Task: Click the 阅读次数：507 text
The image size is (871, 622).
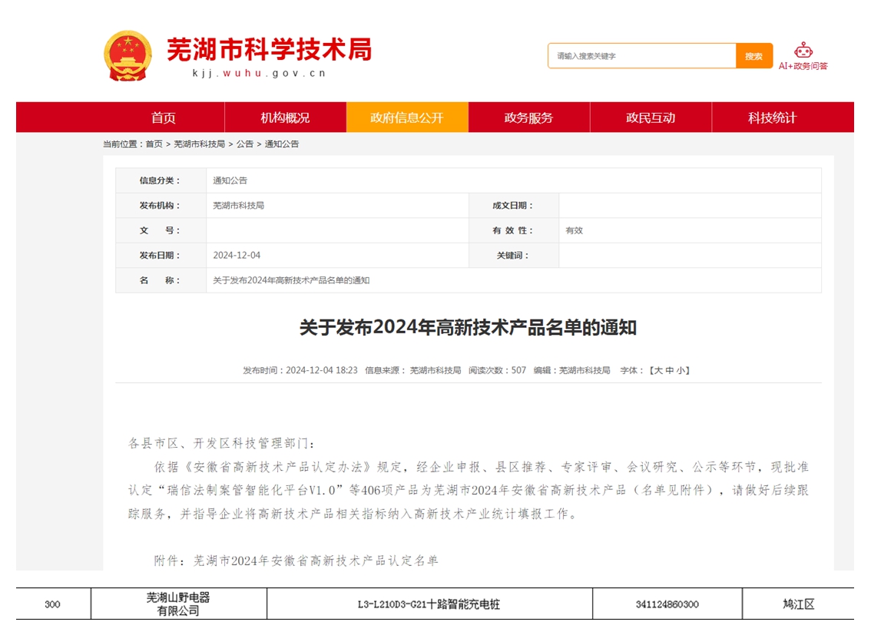Action: tap(497, 370)
